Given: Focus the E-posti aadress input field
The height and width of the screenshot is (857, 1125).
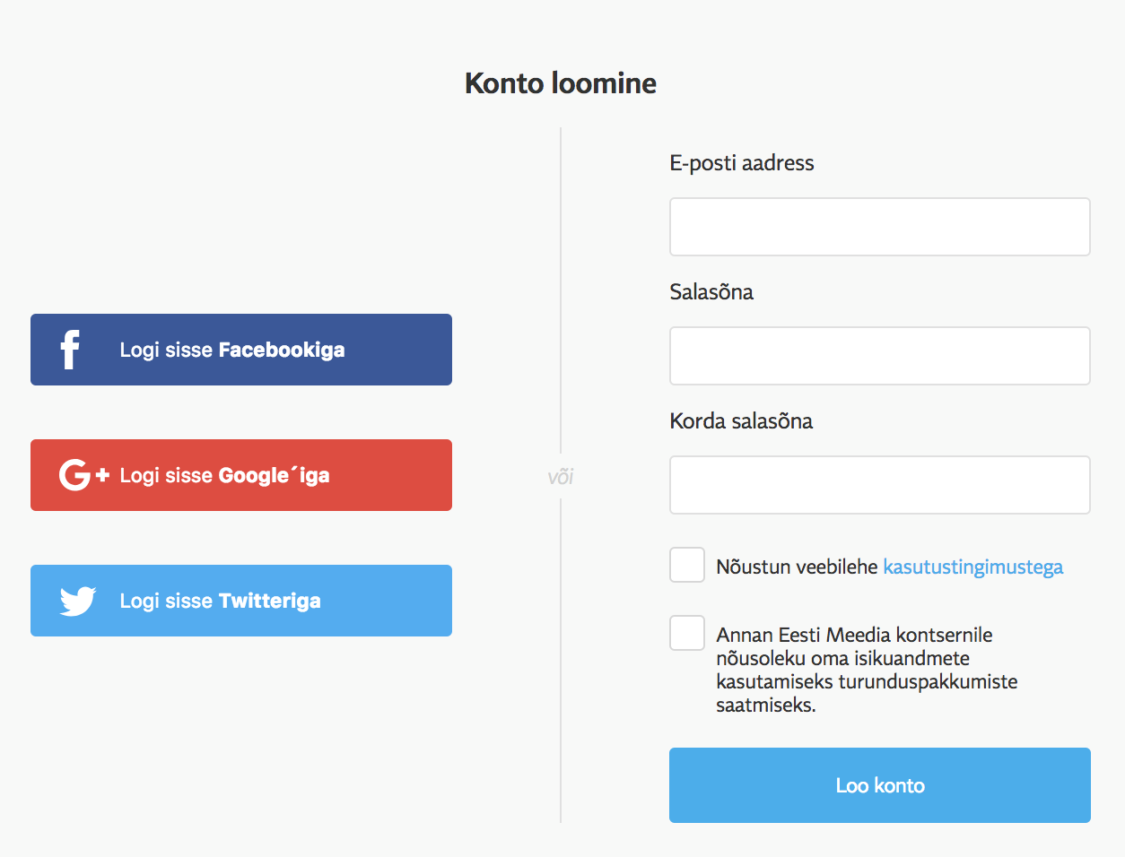Looking at the screenshot, I should pyautogui.click(x=880, y=227).
